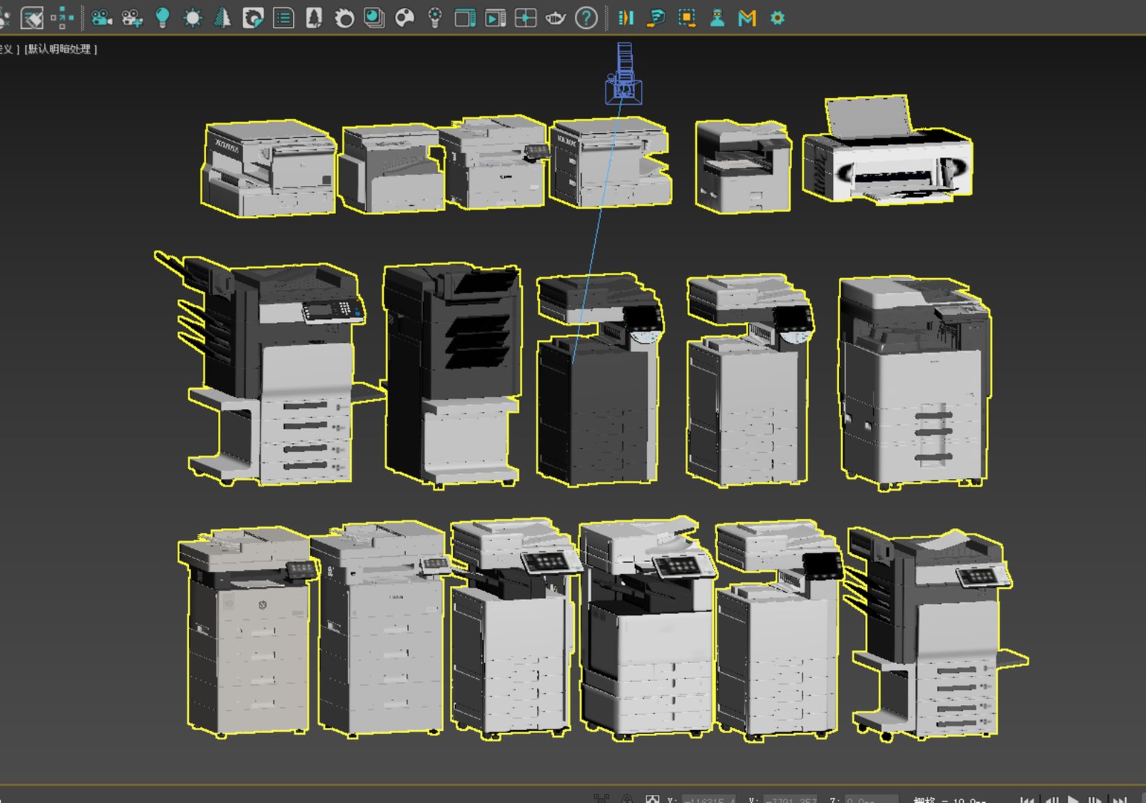Viewport: 1146px width, 803px height.
Task: Toggle the selection lock padlock icon
Action: [x=627, y=799]
